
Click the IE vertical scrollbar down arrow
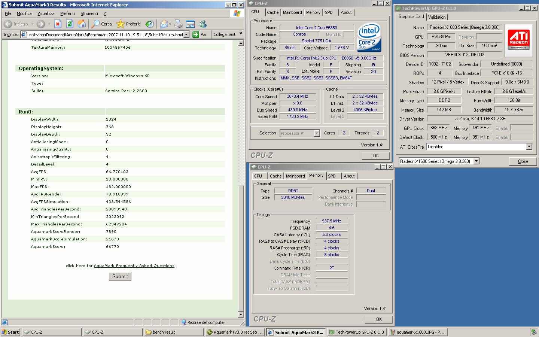(241, 315)
